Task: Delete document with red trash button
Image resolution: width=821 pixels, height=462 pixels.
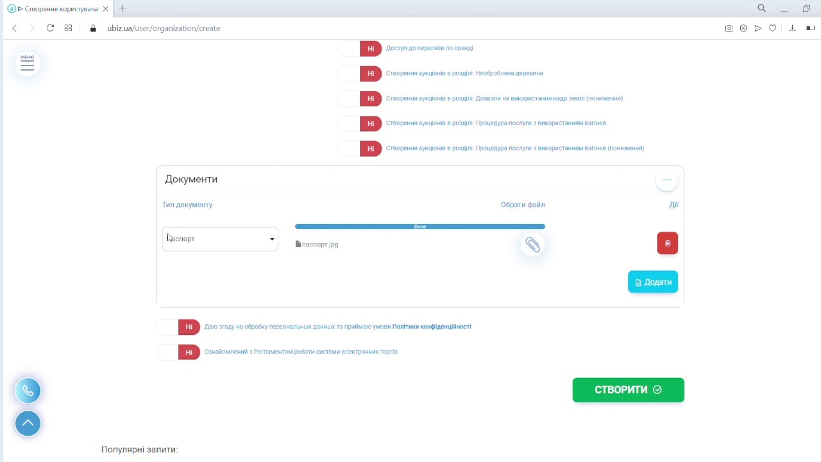Action: click(667, 243)
